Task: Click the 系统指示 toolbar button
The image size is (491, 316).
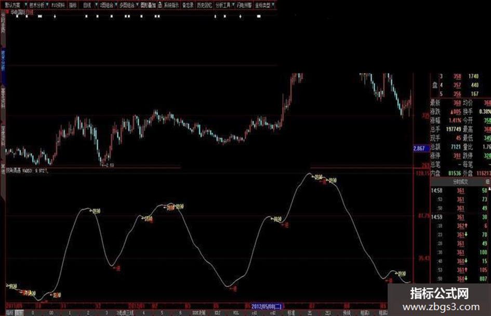Action: point(171,5)
